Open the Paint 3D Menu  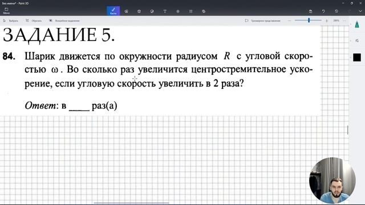(x=6, y=11)
